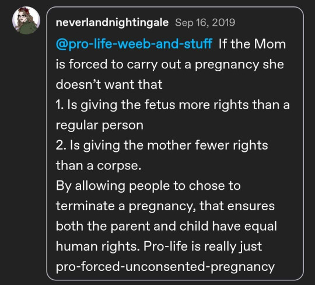This screenshot has width=315, height=285.
Task: Click the line 'By allowing people to chose to'
Action: click(148, 186)
